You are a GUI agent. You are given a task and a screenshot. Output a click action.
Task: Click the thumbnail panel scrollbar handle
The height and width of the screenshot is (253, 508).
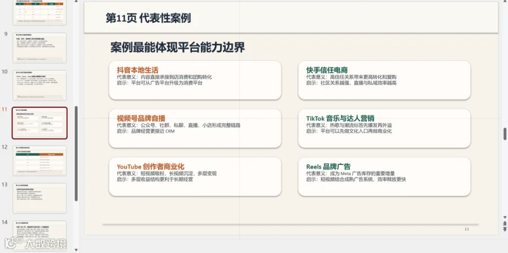coord(76,154)
